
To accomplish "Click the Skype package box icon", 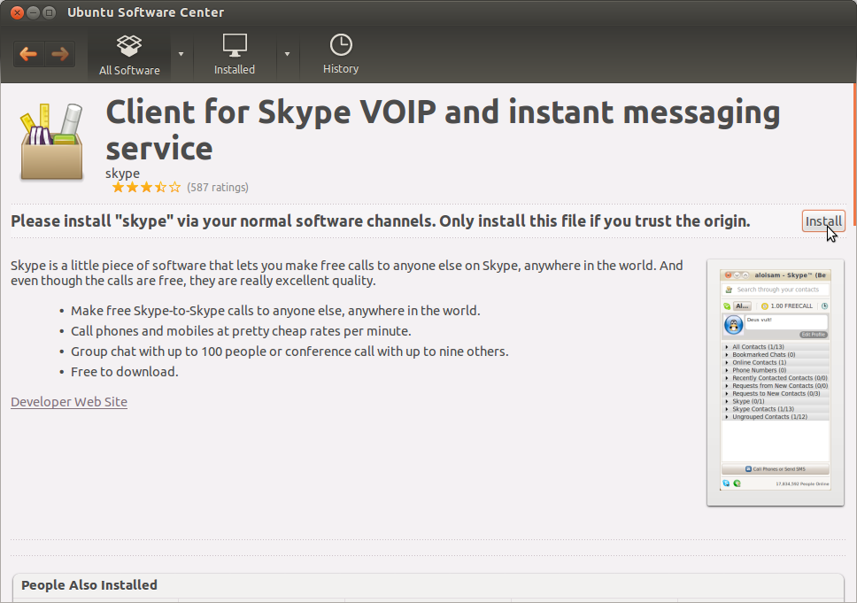I will tap(51, 142).
